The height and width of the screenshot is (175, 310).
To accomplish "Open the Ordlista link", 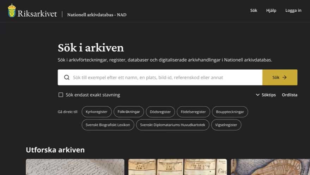I will click(x=290, y=95).
